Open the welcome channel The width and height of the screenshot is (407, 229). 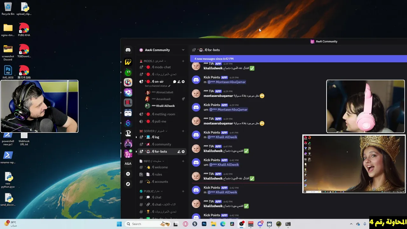(x=162, y=167)
